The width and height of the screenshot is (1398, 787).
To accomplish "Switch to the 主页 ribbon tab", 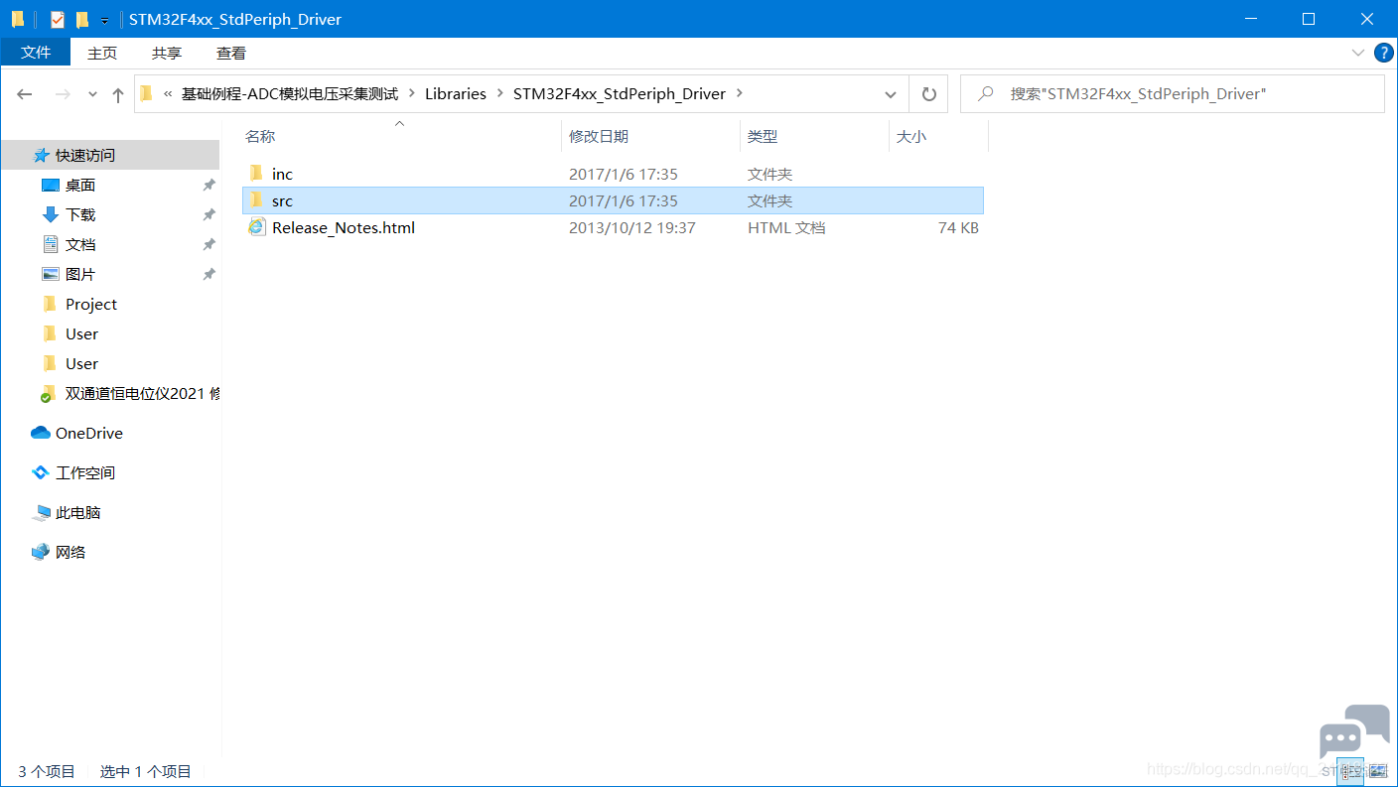I will click(x=102, y=53).
